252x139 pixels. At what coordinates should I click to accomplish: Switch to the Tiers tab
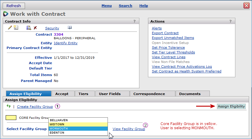(83, 94)
